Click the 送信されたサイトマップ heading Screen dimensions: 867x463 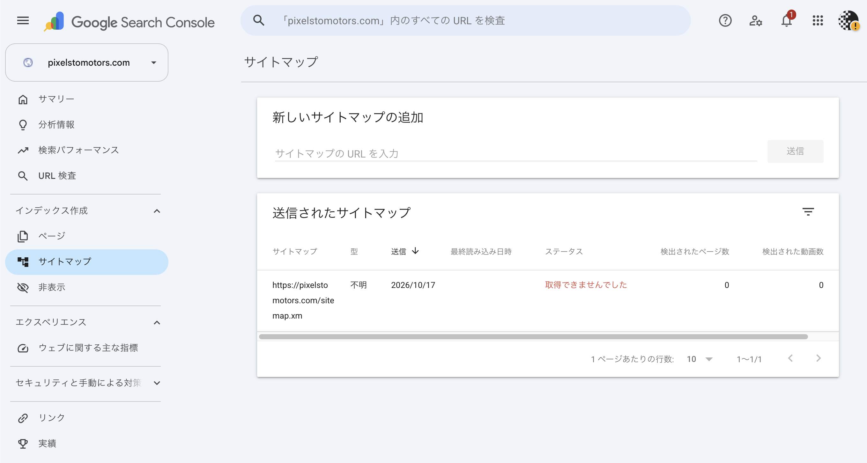(x=341, y=213)
